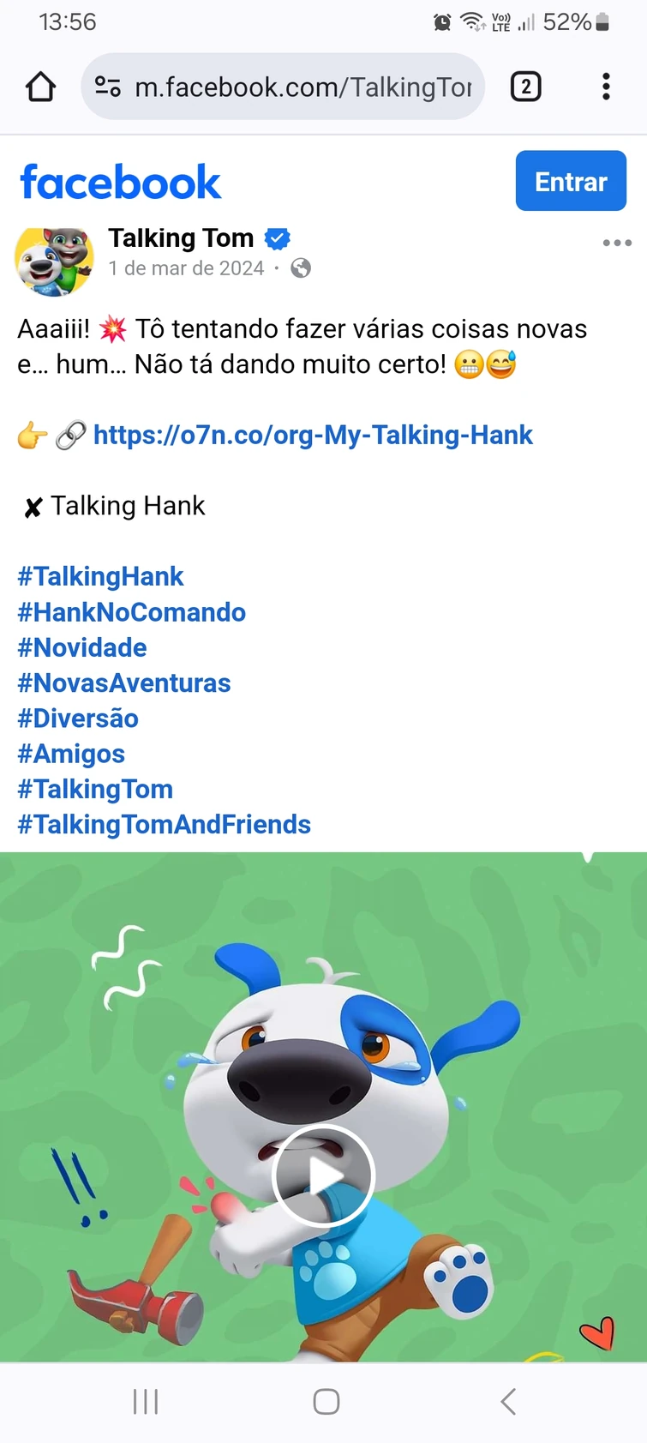Open the Chrome tab switcher showing 2 tabs
Viewport: 647px width, 1443px height.
point(526,87)
